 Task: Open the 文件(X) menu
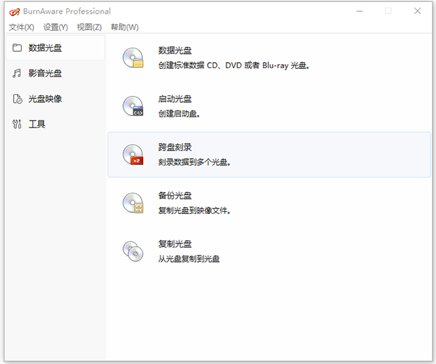click(21, 27)
